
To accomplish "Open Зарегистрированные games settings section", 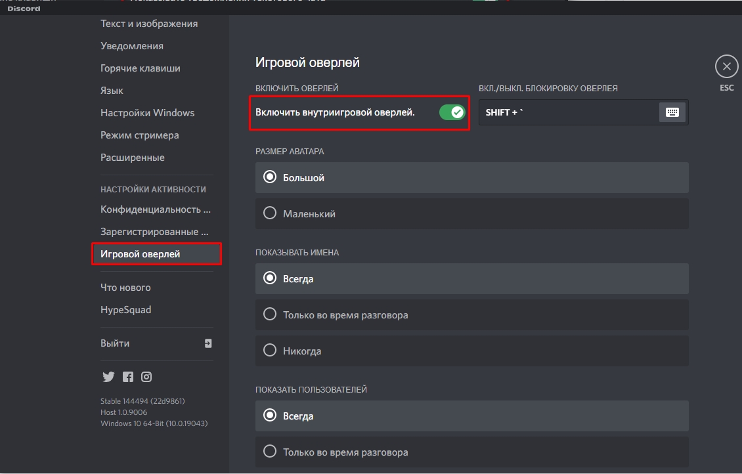I will point(154,231).
